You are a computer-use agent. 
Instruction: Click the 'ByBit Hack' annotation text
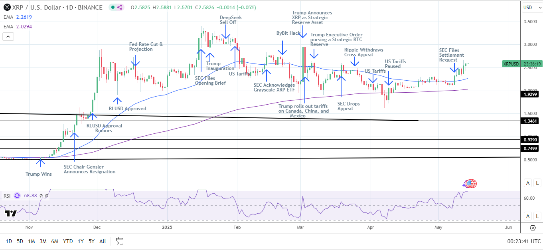(x=288, y=33)
